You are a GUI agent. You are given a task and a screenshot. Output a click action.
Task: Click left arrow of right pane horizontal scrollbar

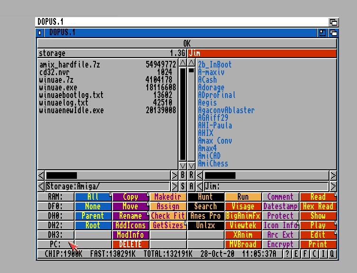[x=199, y=175]
